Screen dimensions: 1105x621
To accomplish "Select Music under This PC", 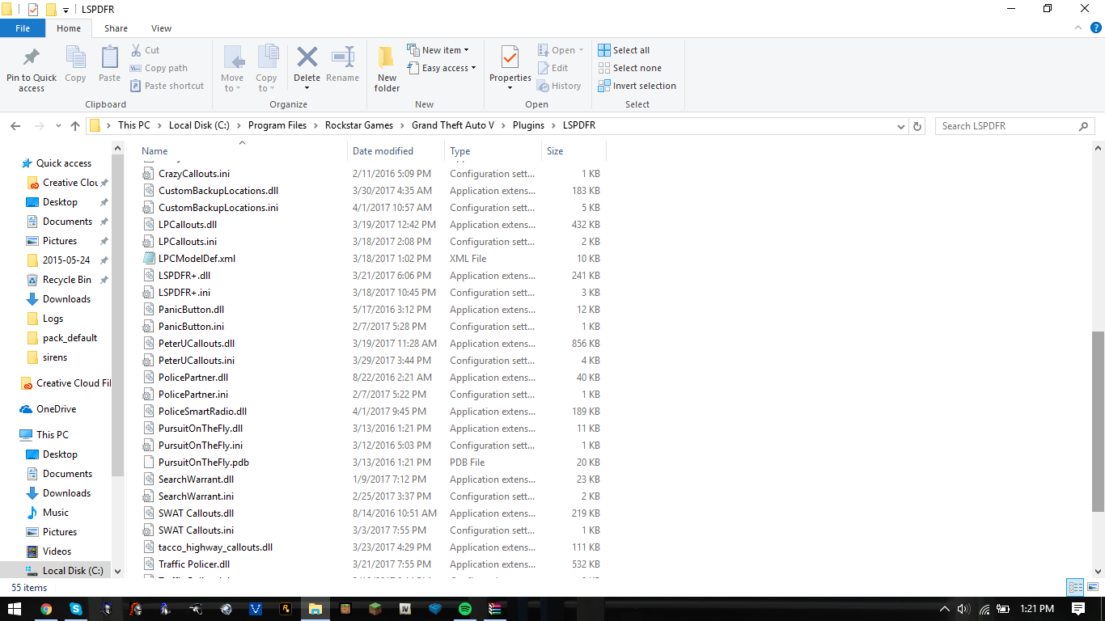I will pyautogui.click(x=56, y=513).
